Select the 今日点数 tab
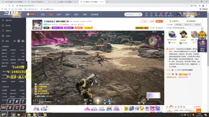 170,24
